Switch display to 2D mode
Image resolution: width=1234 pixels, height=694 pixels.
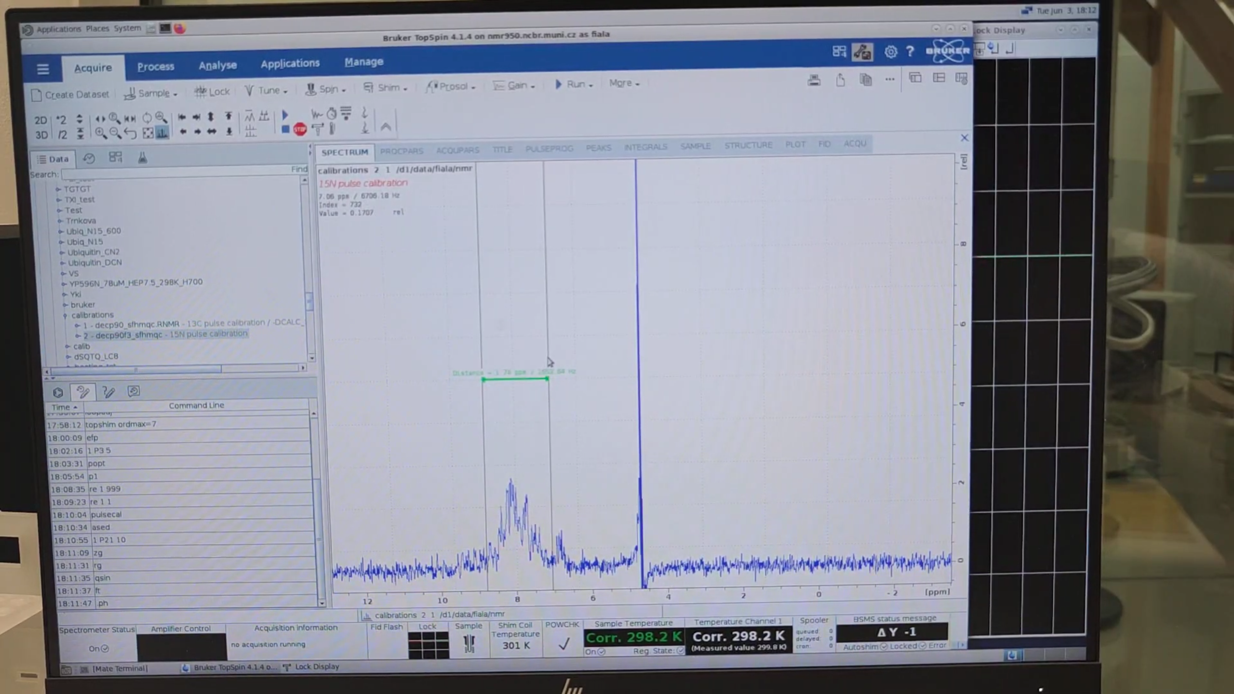click(x=41, y=120)
